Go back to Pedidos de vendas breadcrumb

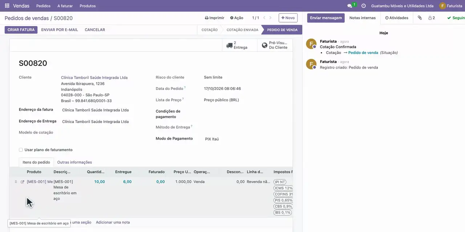pos(27,18)
